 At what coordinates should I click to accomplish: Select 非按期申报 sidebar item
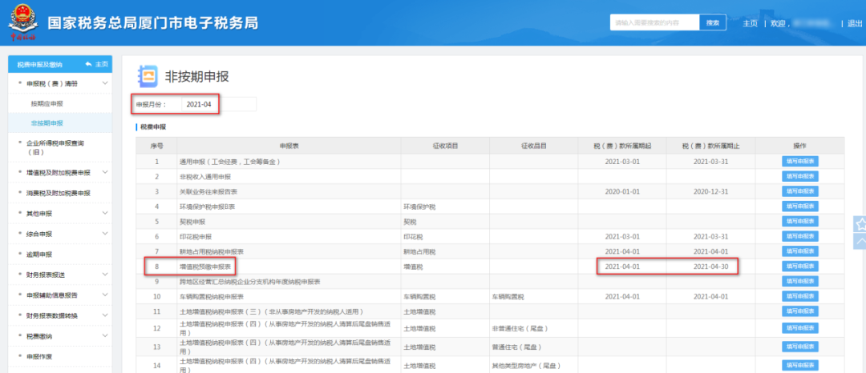tap(47, 123)
